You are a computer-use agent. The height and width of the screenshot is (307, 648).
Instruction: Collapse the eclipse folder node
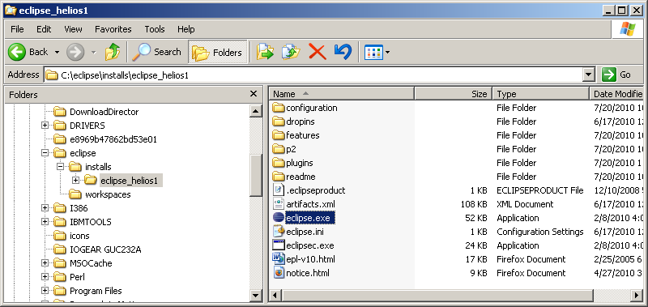click(x=45, y=153)
